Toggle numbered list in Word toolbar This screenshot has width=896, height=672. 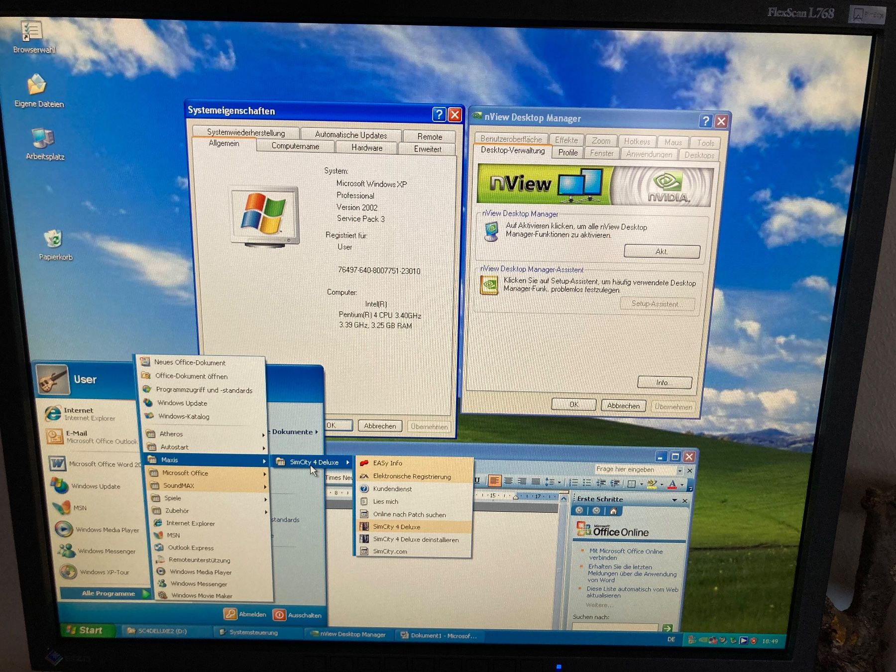tap(573, 482)
